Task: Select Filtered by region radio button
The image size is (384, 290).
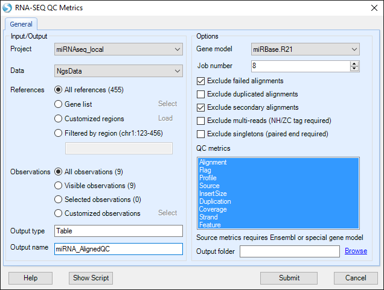Action: coord(58,133)
